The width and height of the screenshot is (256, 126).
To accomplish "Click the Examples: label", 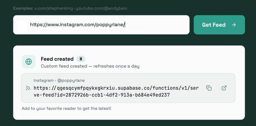I will point(23,8).
